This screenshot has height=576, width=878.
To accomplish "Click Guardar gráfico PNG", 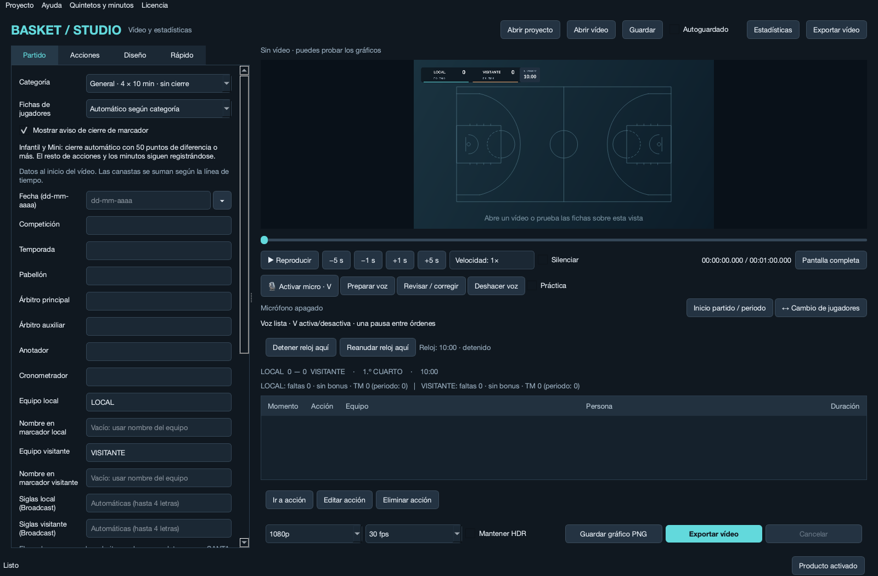I will tap(614, 534).
